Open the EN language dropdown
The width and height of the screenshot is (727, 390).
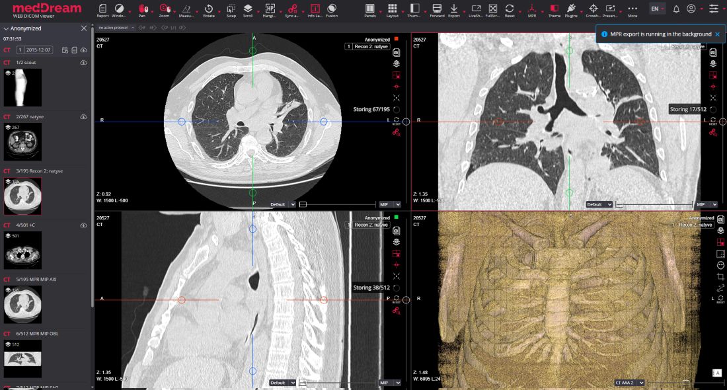(x=658, y=9)
